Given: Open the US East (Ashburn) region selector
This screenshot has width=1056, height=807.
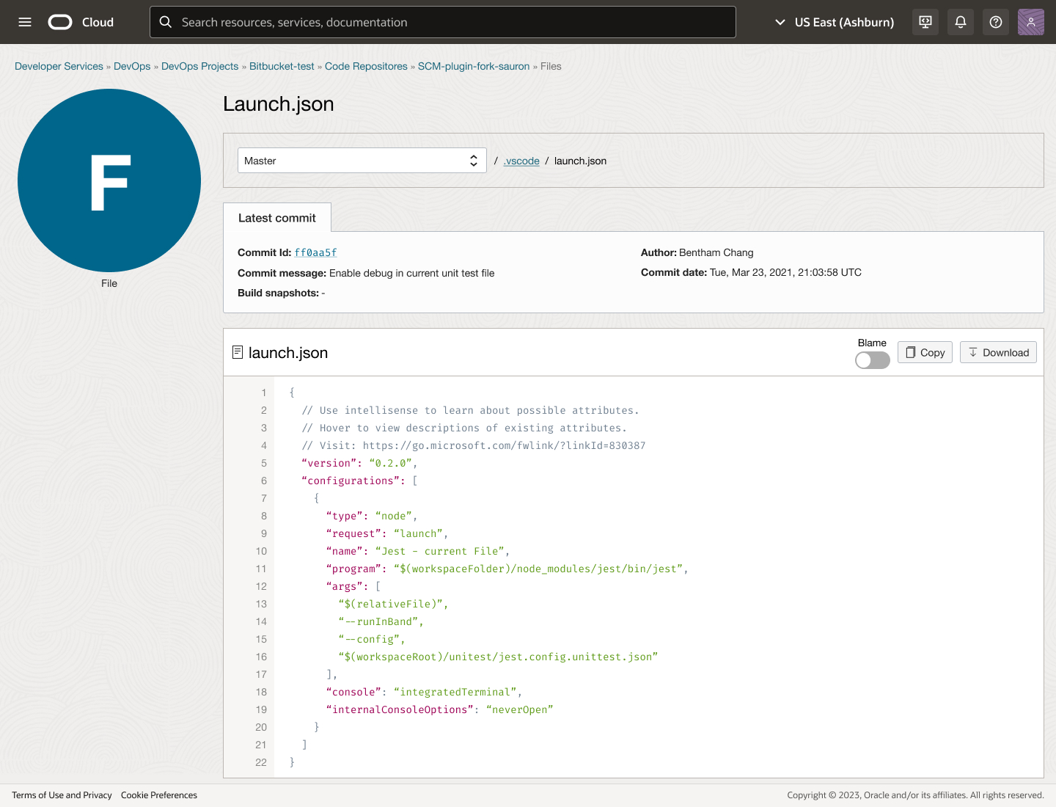Looking at the screenshot, I should point(835,22).
